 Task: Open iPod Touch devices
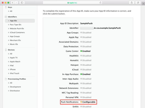tap(14, 73)
